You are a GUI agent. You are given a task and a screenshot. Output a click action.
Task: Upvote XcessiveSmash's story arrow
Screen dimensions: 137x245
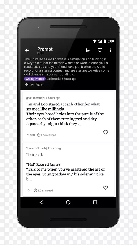pyautogui.click(x=28, y=190)
